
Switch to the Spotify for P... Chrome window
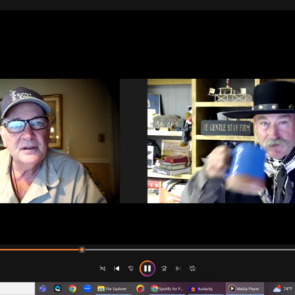(x=167, y=288)
